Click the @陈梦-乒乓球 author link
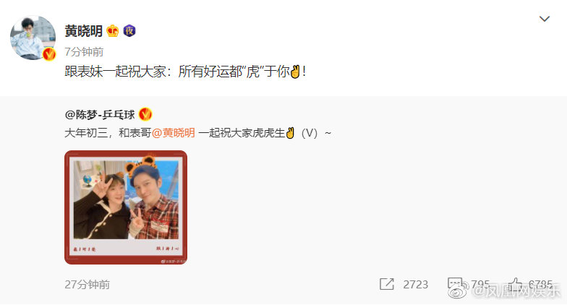Viewport: 567px width, 305px height. point(100,114)
